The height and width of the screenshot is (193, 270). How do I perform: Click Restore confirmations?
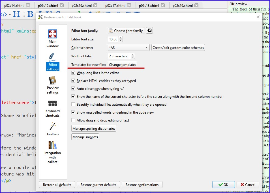[142, 185]
